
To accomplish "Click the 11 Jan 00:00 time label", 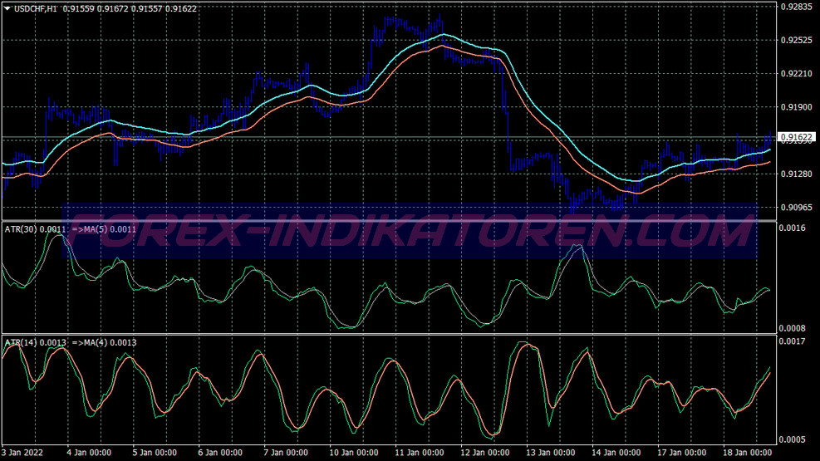I will [x=420, y=452].
